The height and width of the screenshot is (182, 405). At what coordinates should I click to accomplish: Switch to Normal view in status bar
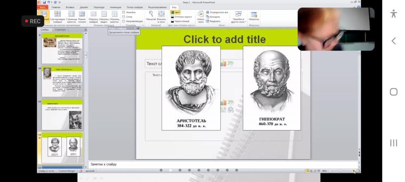[307, 171]
